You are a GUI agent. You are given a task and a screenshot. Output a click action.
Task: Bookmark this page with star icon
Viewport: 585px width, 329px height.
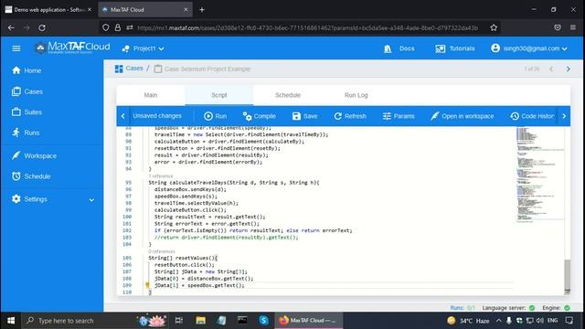click(494, 27)
